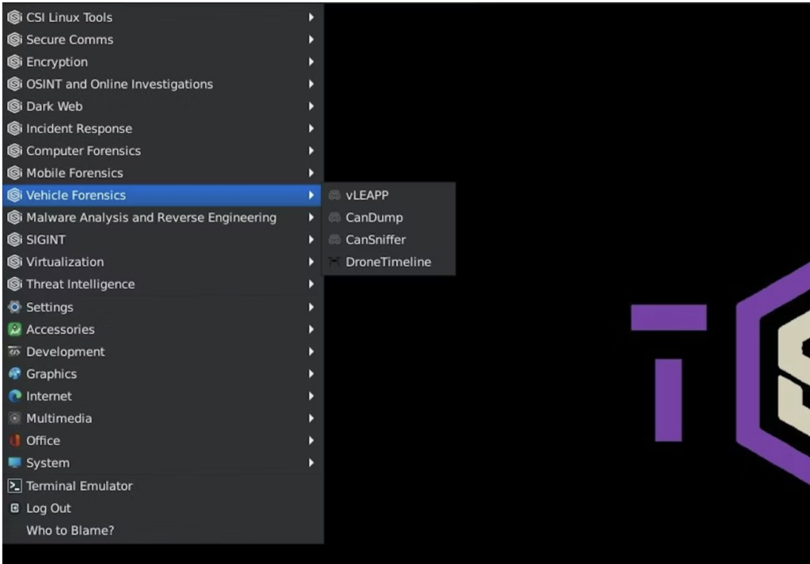Screen dimensions: 810x564
Task: Click the CanDump car icon
Action: tap(335, 218)
